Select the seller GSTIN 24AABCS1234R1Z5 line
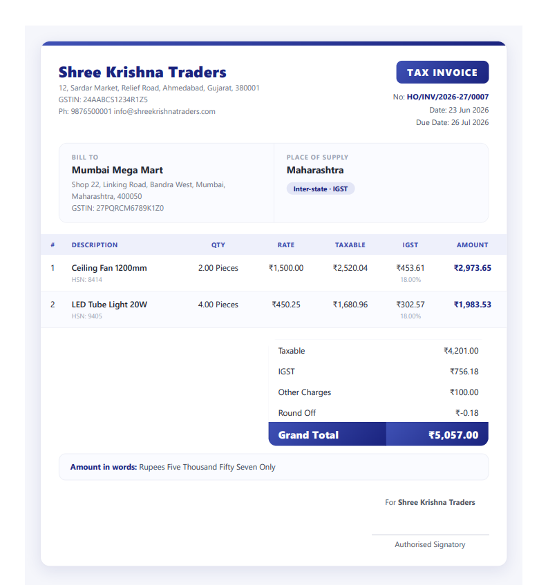Screen dimensions: 548x585 click(103, 99)
